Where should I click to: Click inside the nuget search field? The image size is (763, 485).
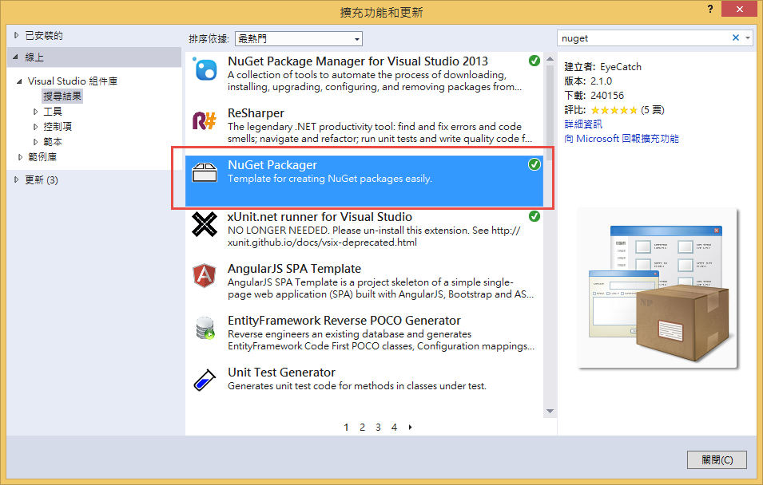(645, 38)
